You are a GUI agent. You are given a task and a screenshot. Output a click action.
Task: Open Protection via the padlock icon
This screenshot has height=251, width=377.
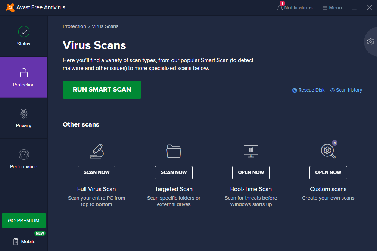[24, 73]
